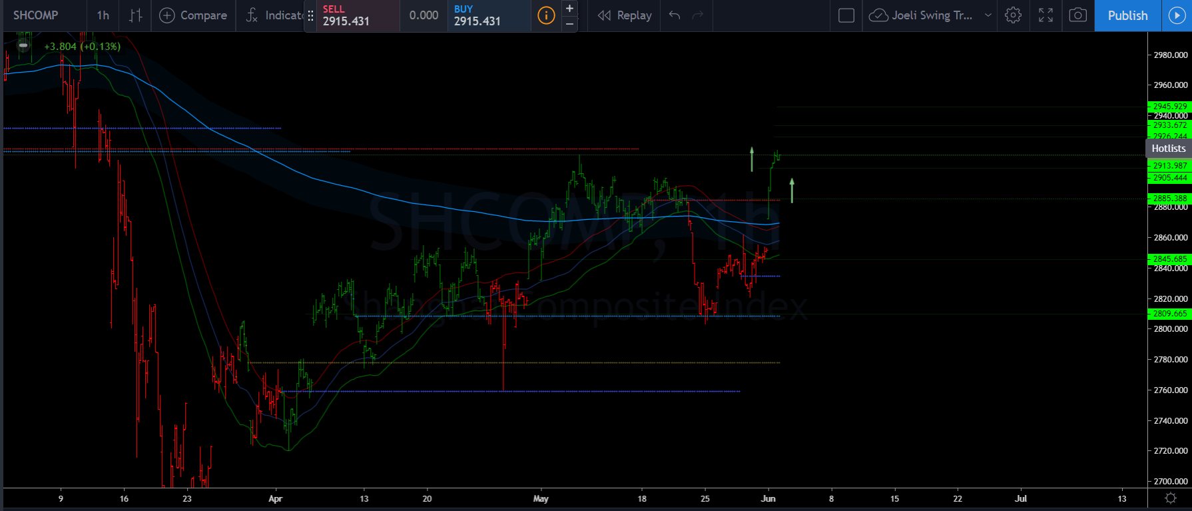The width and height of the screenshot is (1192, 511).
Task: Take a chart snapshot with camera
Action: click(x=1077, y=15)
